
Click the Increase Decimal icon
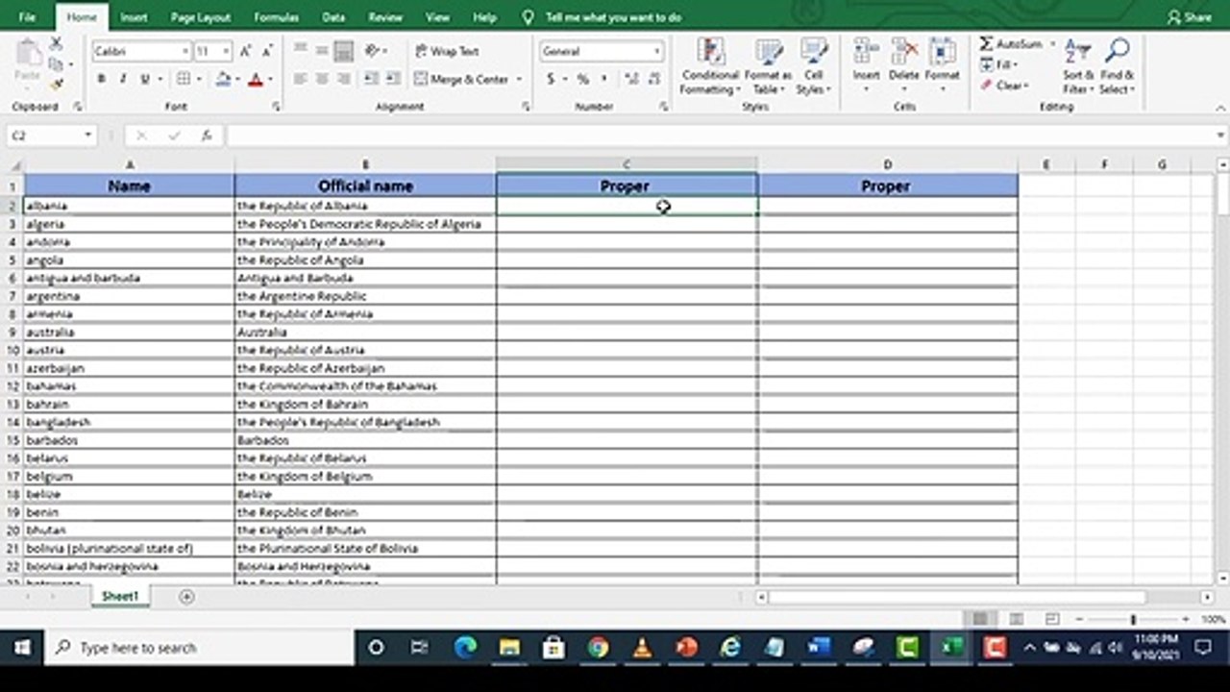[x=631, y=79]
